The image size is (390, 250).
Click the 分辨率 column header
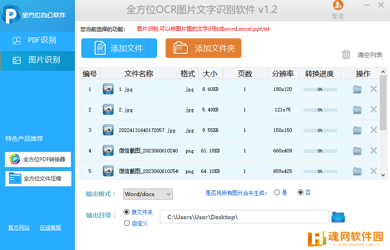(x=283, y=74)
